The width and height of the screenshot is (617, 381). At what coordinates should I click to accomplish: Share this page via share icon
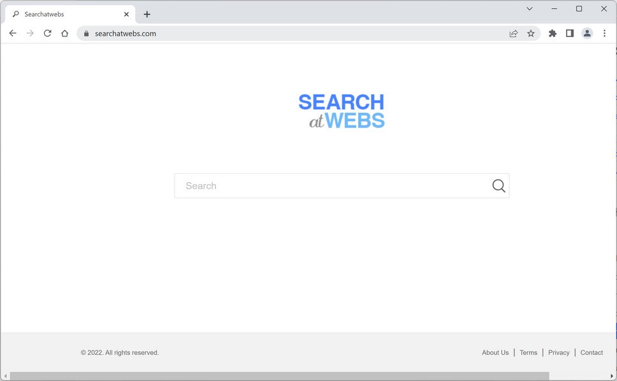514,33
